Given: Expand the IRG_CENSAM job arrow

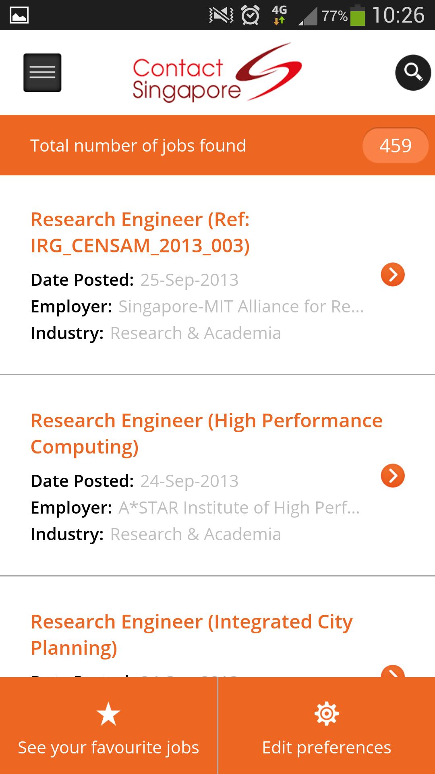Looking at the screenshot, I should 393,275.
